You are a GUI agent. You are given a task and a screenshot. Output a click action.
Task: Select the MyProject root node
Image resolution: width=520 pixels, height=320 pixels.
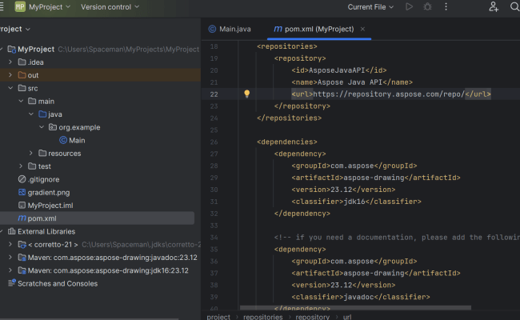tap(36, 49)
